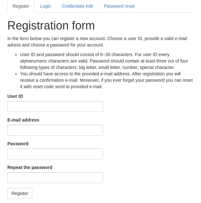
Task: Click the 'E-mail address' field label
Action: (23, 120)
